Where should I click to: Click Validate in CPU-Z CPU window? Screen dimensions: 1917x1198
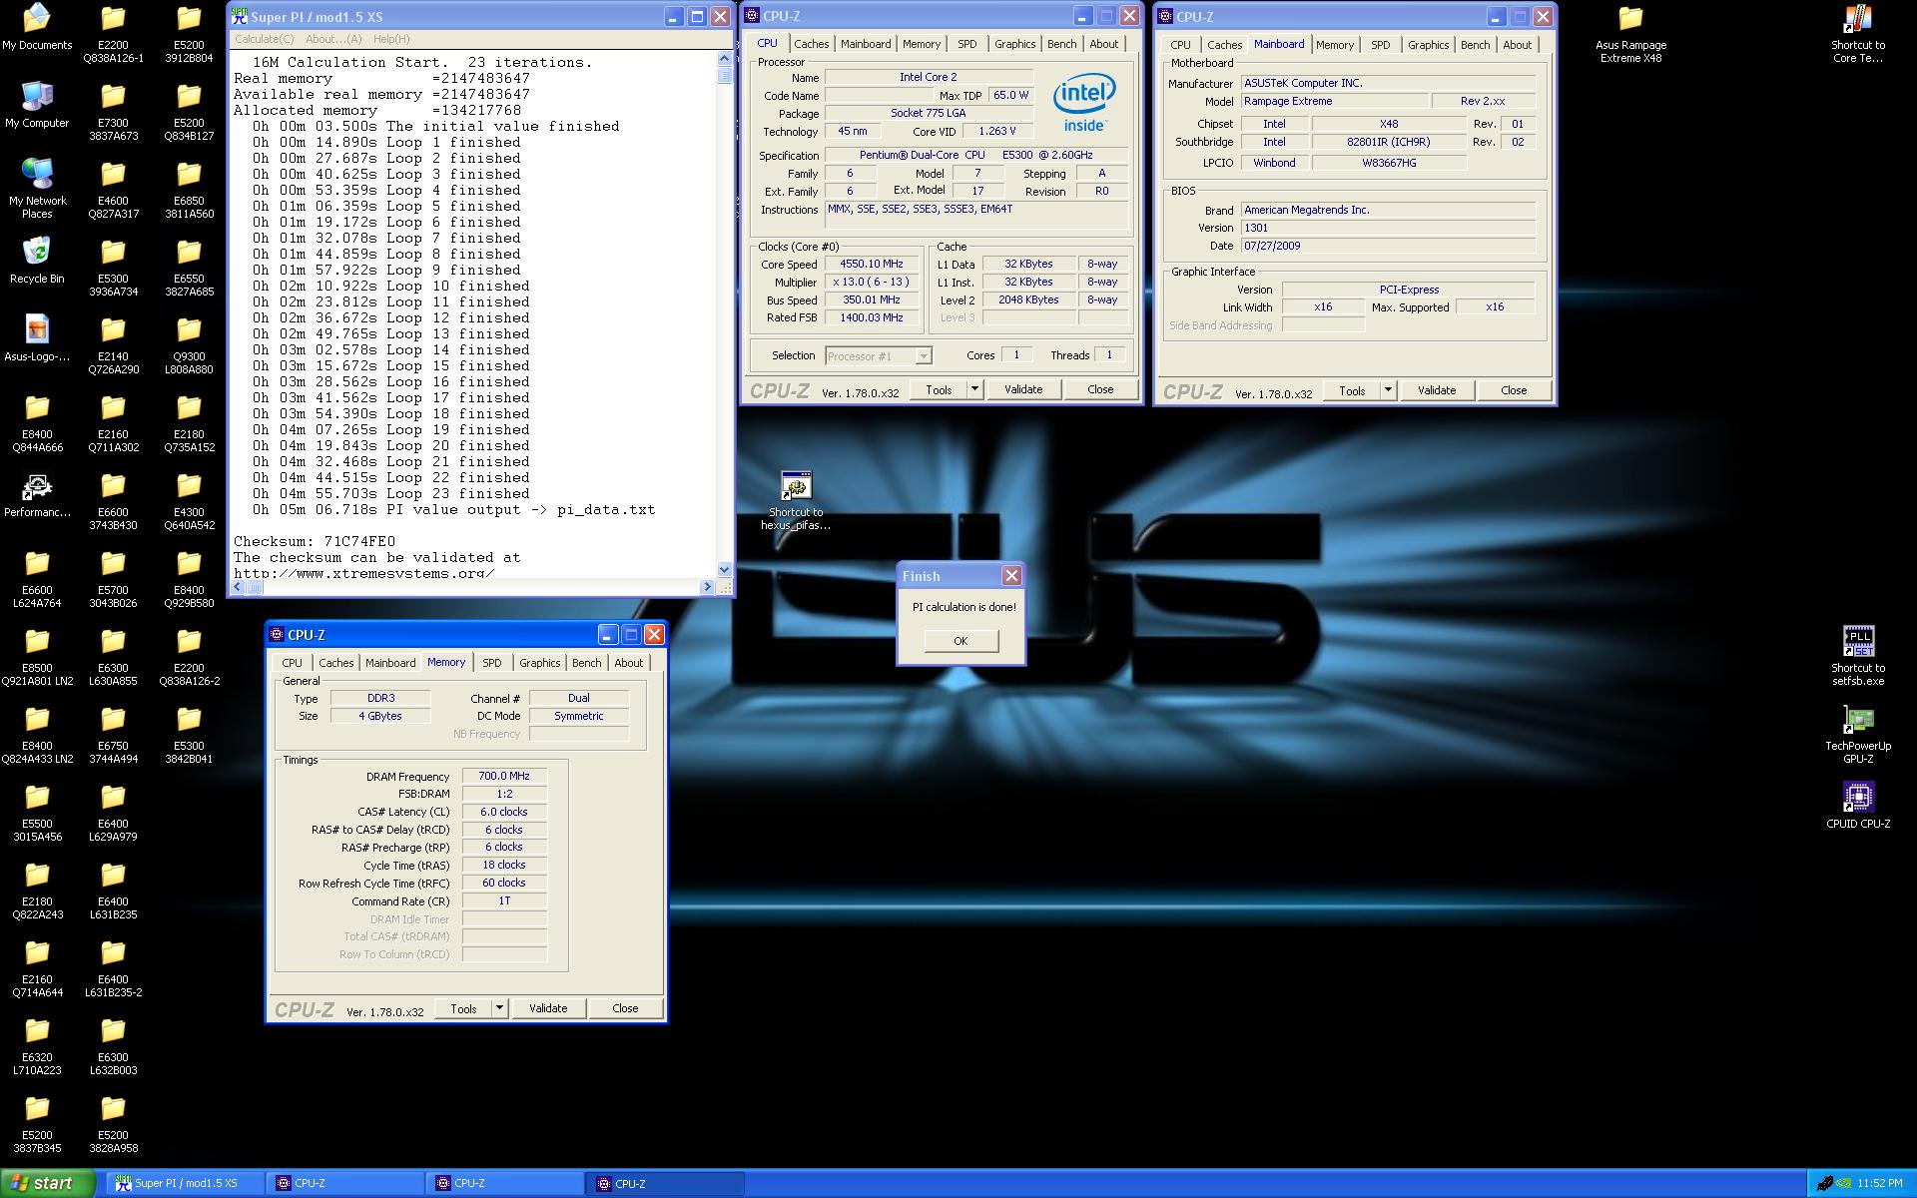pyautogui.click(x=1023, y=389)
